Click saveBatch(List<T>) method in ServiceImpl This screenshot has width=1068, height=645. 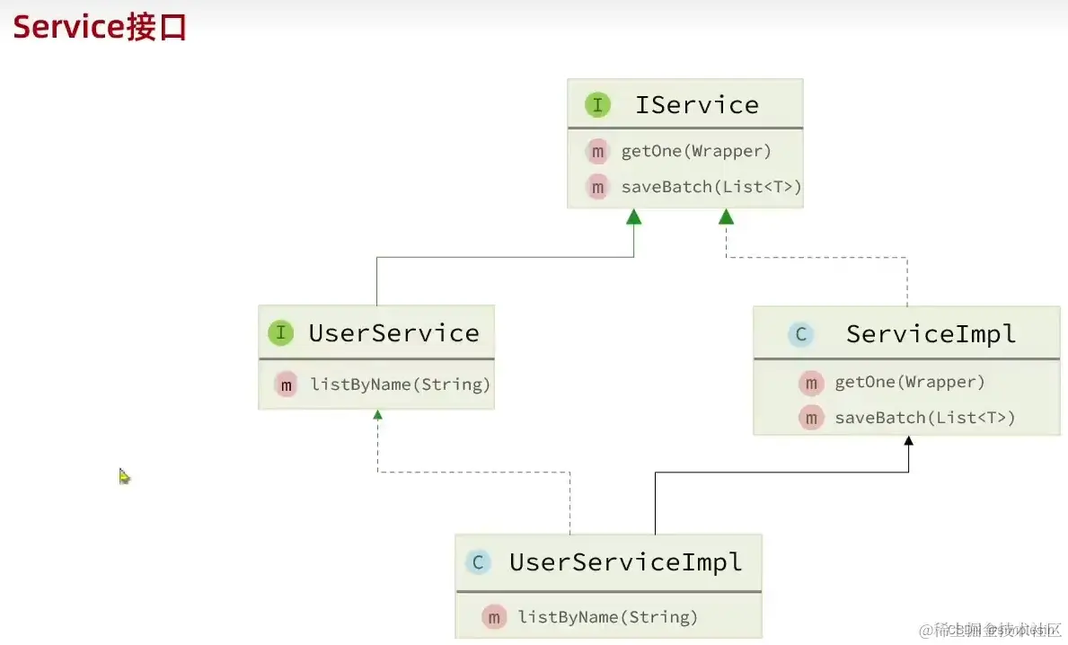click(x=924, y=418)
